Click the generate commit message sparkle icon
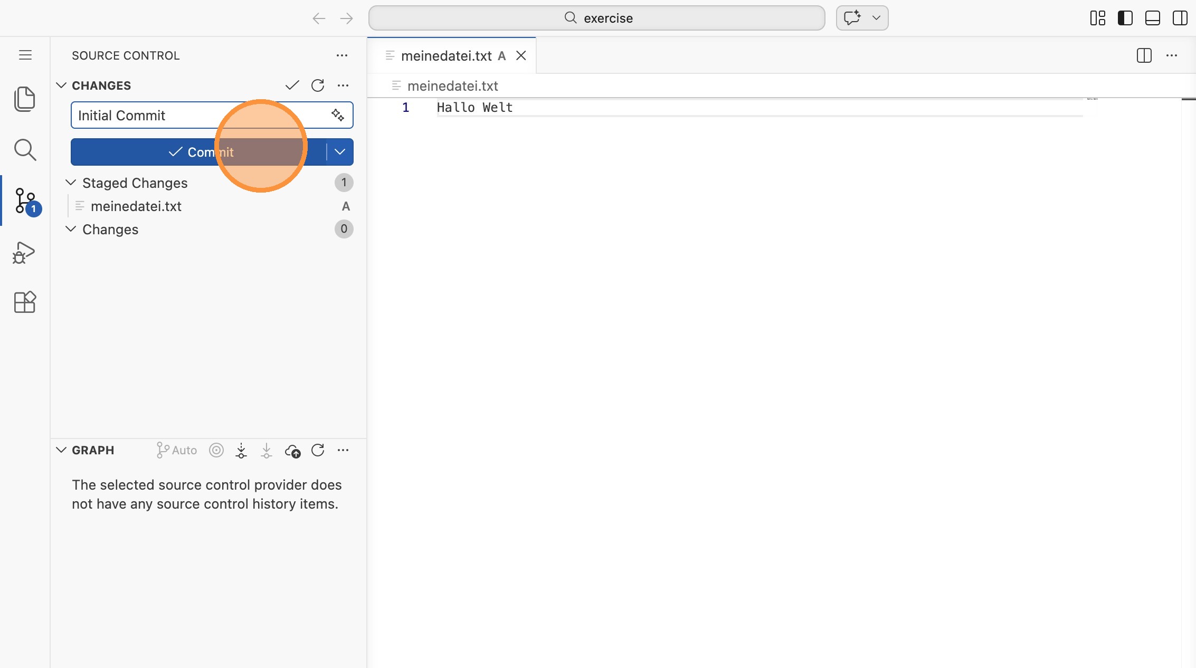1196x668 pixels. (x=338, y=115)
